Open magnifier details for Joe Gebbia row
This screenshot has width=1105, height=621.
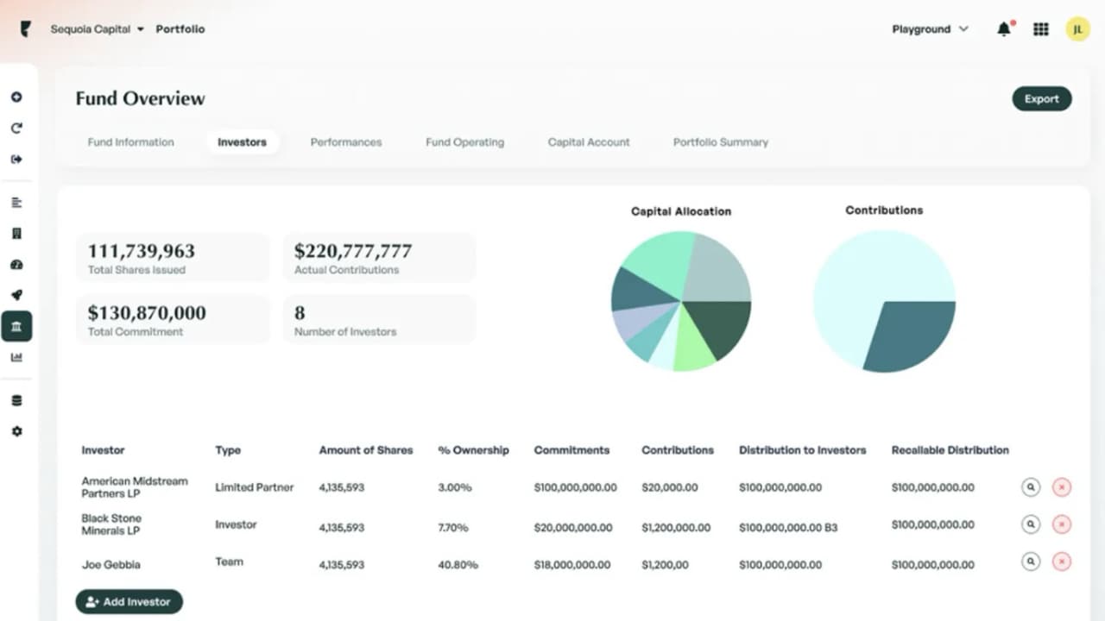pyautogui.click(x=1031, y=561)
